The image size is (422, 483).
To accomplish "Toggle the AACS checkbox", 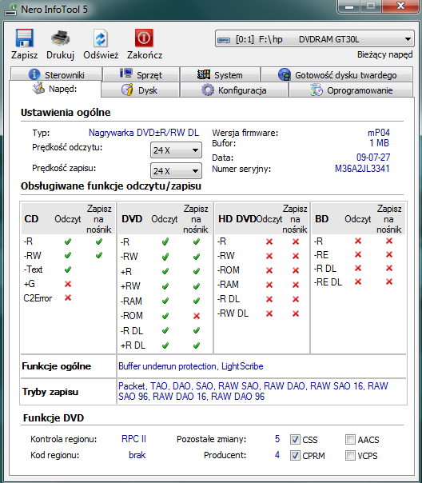I will click(x=350, y=440).
